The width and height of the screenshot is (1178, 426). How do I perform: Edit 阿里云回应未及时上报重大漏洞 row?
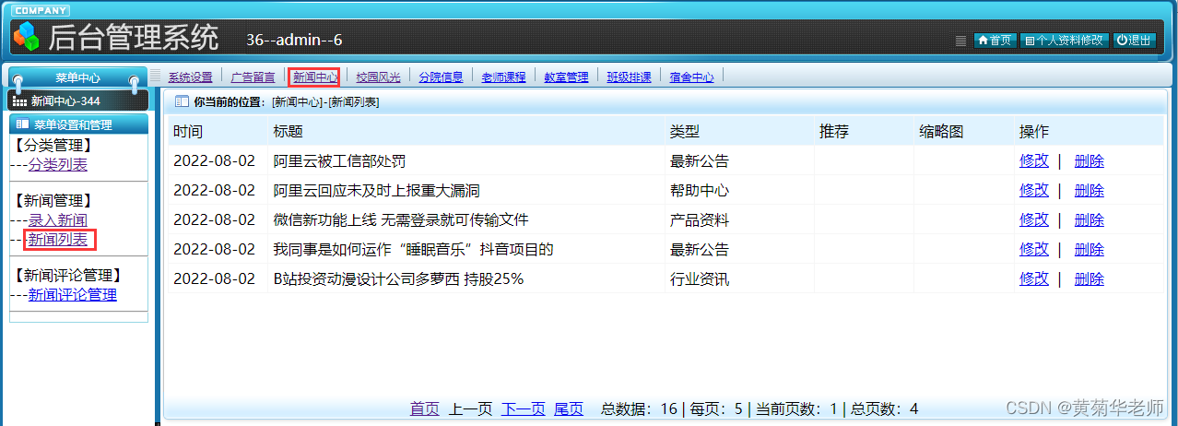click(1034, 190)
